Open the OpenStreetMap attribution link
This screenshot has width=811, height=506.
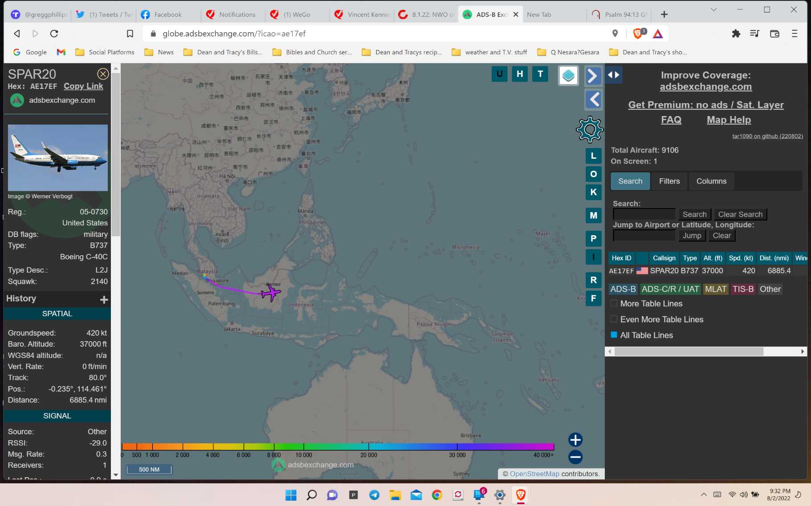click(534, 474)
